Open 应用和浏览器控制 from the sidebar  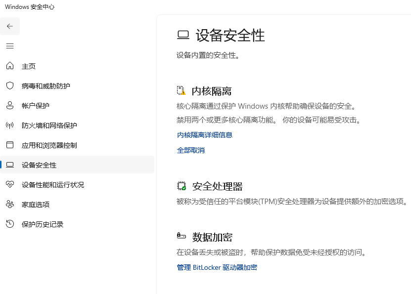point(49,145)
